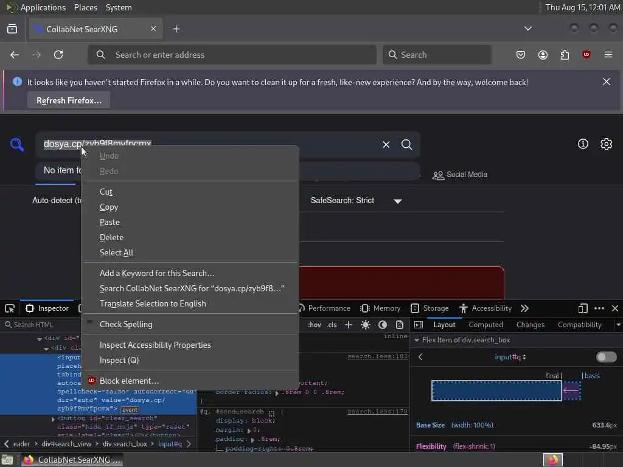Screen dimensions: 623x467
Task: Switch to the Changes tab
Action: coord(531,325)
